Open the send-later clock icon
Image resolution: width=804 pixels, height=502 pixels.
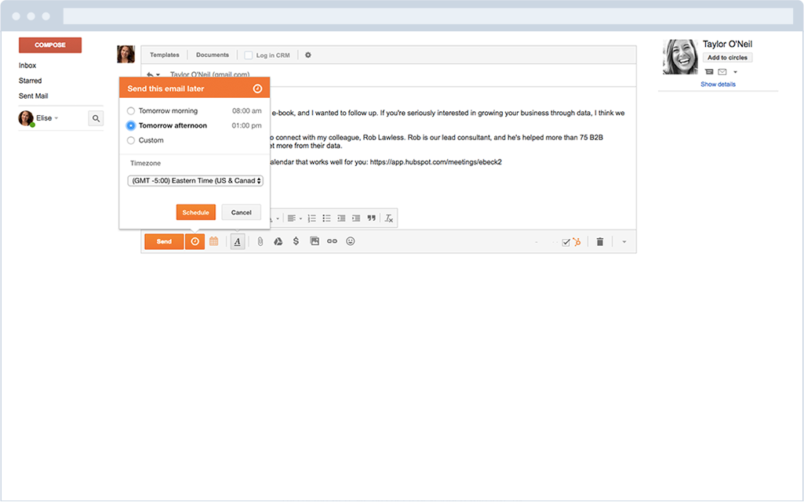coord(195,241)
